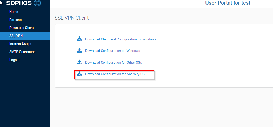The image size is (273, 127).
Task: Click empty sidebar area below Logout
Action: tap(25, 96)
